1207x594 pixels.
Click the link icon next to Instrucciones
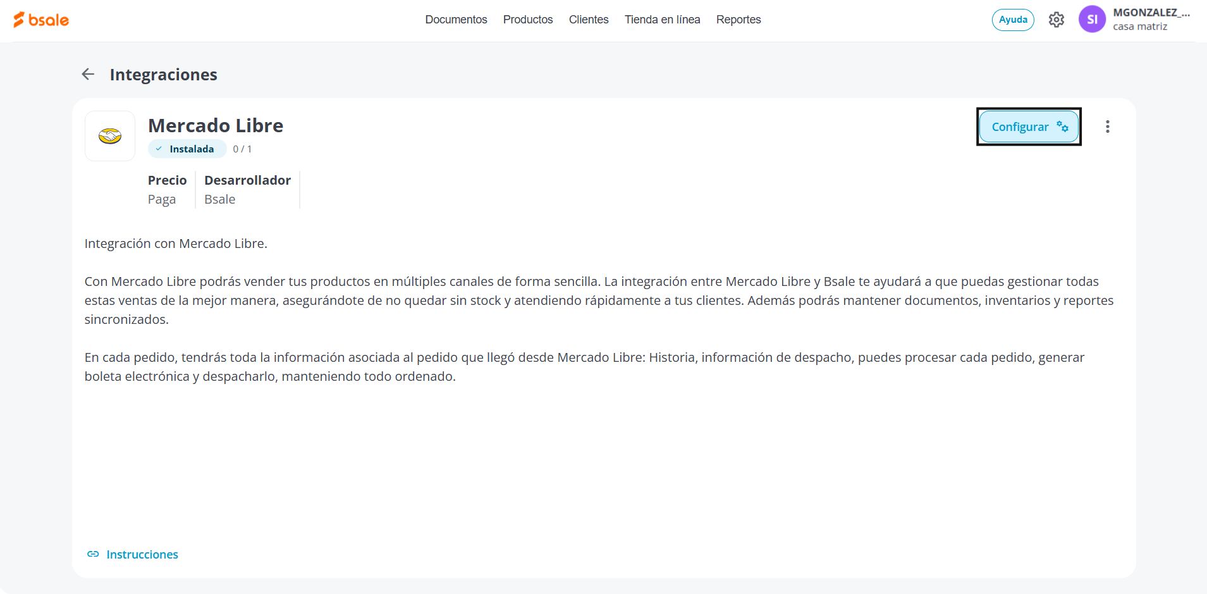point(93,554)
